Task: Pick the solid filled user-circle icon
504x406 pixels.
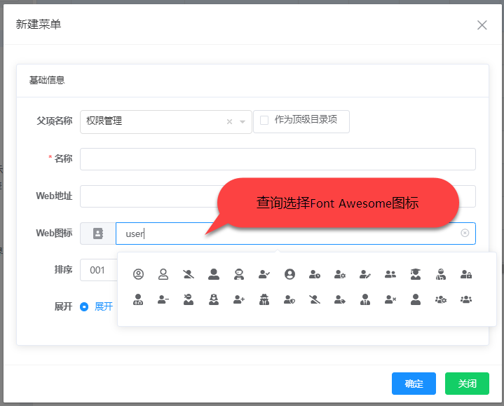Action: pyautogui.click(x=290, y=274)
